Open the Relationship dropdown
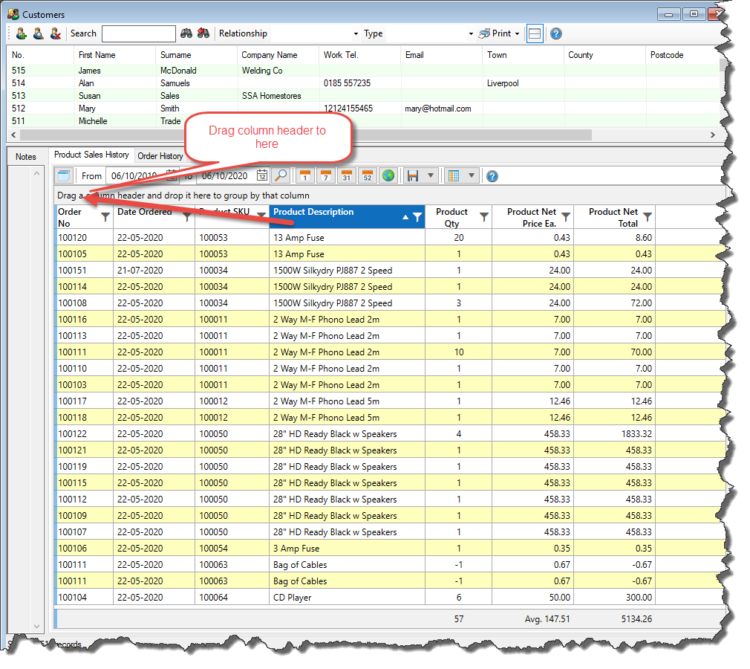The height and width of the screenshot is (669, 750). tap(355, 33)
